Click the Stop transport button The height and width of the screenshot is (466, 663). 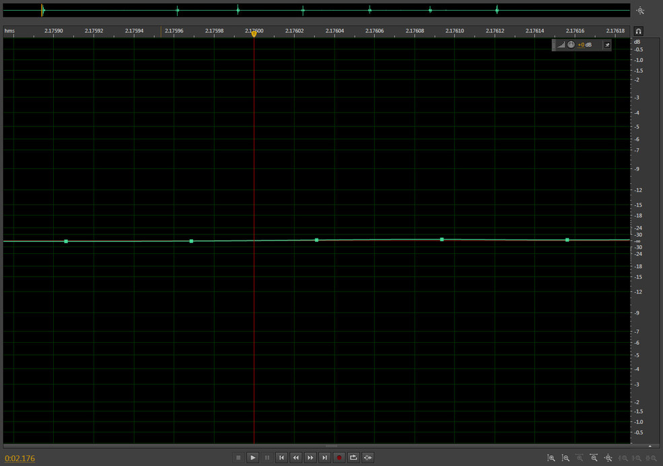point(238,457)
